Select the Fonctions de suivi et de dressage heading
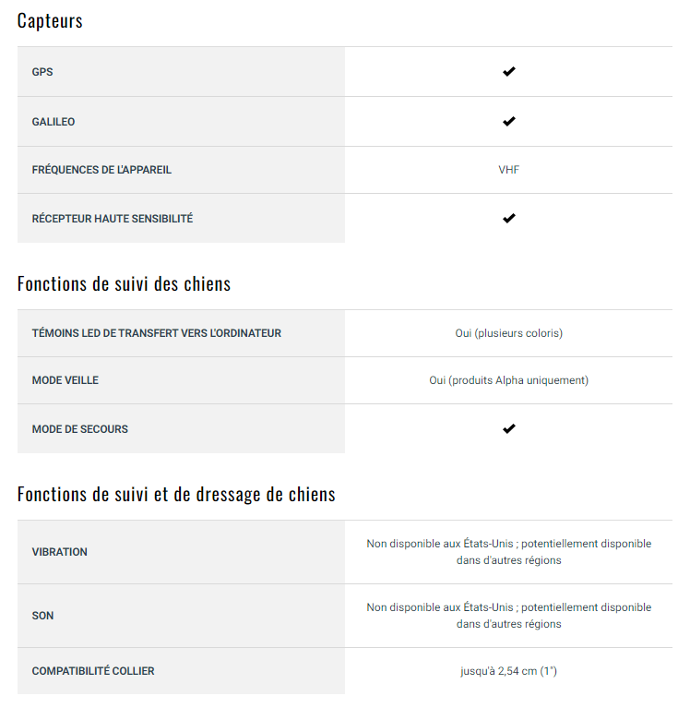This screenshot has width=690, height=708. click(176, 495)
